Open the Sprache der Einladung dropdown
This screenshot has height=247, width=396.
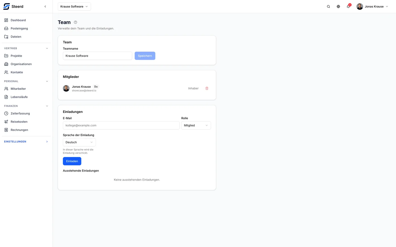coord(79,142)
